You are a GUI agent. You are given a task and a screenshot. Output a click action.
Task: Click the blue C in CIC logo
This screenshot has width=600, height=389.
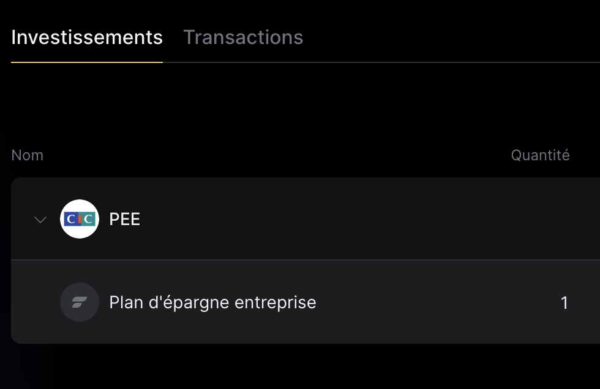70,219
